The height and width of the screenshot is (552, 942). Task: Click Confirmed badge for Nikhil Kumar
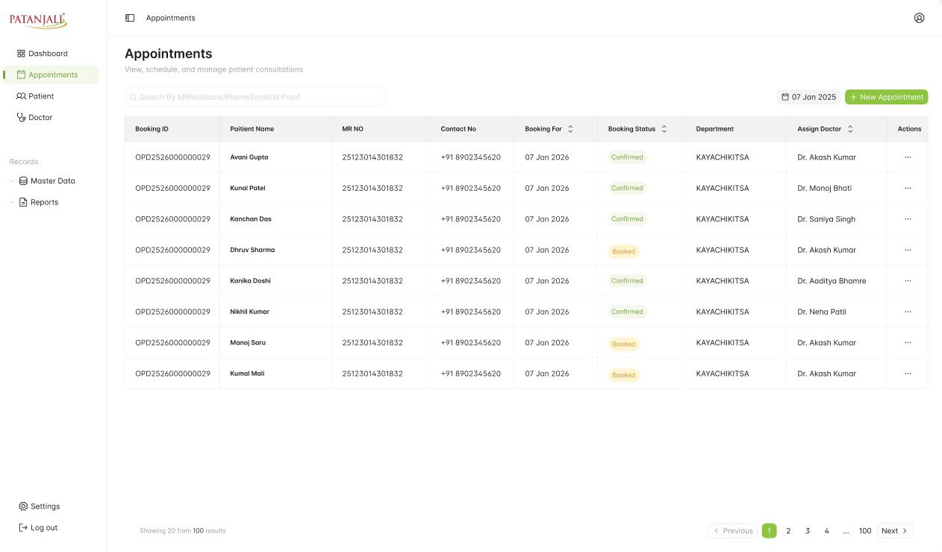click(627, 312)
